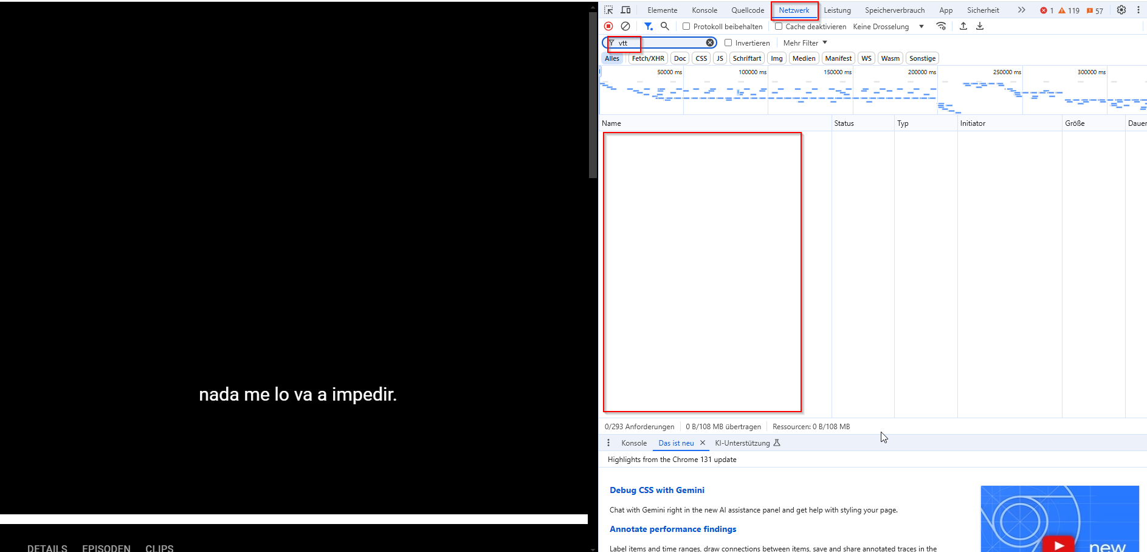Expand the 'Mehr Filter' dropdown
The image size is (1147, 552).
pos(805,43)
